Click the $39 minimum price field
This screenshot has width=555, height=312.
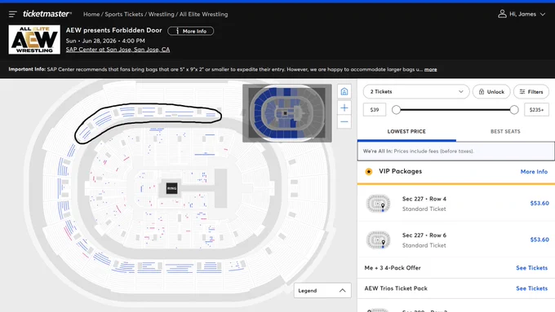tap(375, 109)
